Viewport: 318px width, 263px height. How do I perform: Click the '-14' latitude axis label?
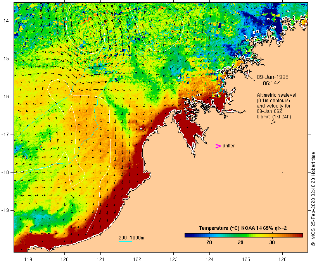point(5,21)
